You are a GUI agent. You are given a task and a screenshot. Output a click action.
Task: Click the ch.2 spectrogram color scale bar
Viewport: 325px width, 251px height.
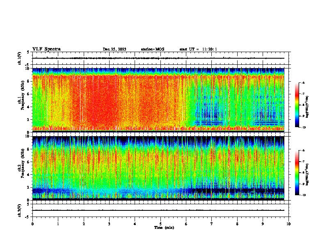[x=297, y=173]
